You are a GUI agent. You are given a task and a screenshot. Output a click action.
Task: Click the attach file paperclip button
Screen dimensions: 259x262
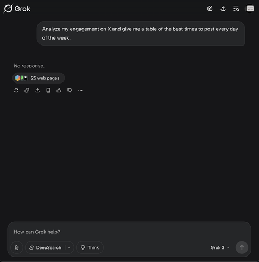pyautogui.click(x=17, y=247)
